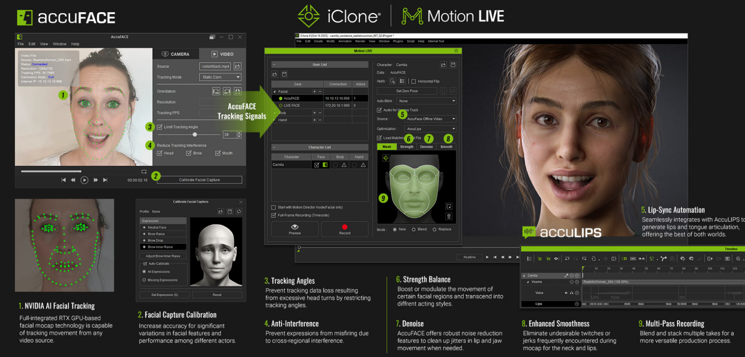This screenshot has height=357, width=745.
Task: Increase tracking angle value with stepper
Action: pos(239,133)
